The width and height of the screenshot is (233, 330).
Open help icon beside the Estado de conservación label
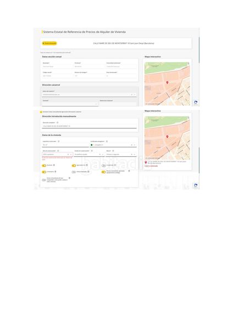92,151
